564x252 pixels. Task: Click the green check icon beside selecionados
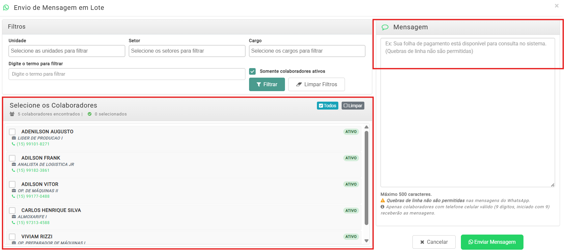point(90,114)
